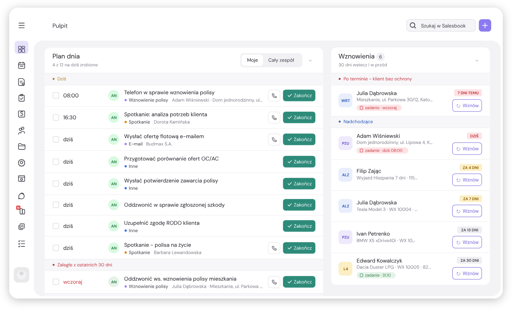Image resolution: width=512 pixels, height=310 pixels.
Task: Click 'Wznów' for Filip Zając
Action: (x=467, y=180)
